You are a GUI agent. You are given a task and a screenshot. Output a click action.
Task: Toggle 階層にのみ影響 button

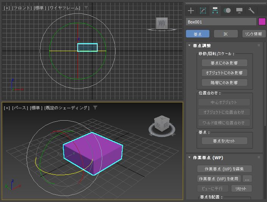225,82
